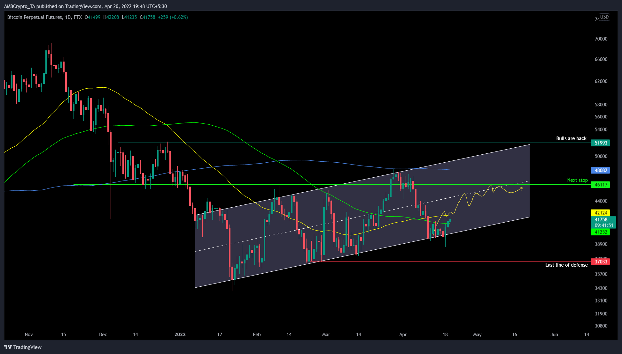Image resolution: width=622 pixels, height=354 pixels.
Task: Click the green 51993 price label
Action: pos(600,143)
